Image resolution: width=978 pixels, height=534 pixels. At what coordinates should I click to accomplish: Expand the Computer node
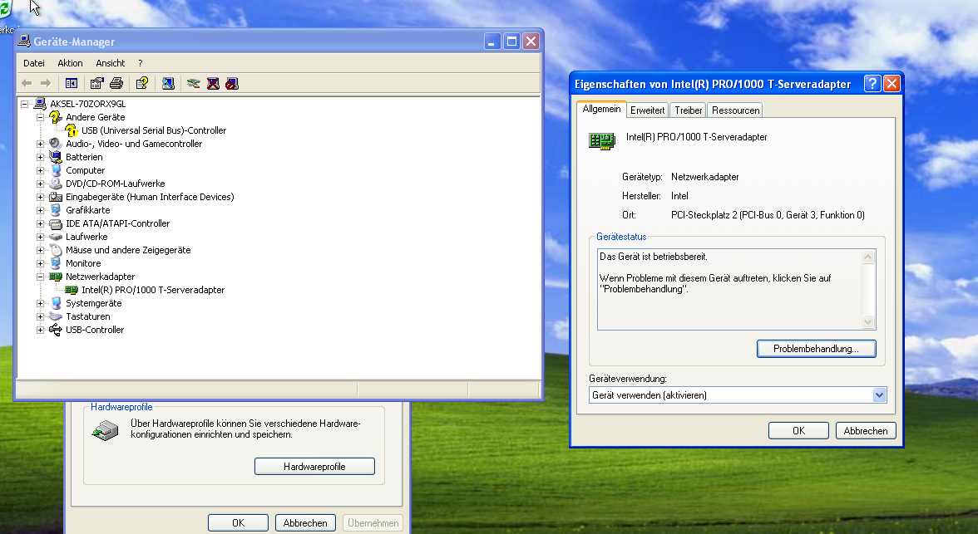(40, 170)
